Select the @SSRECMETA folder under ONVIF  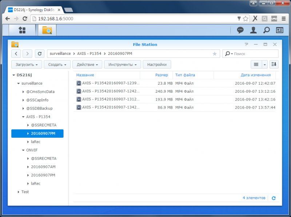pos(44,158)
